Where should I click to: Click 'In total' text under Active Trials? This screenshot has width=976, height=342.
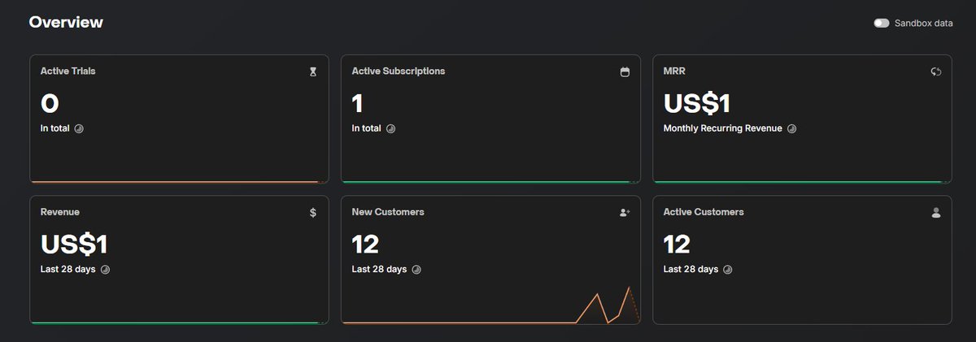[x=55, y=128]
